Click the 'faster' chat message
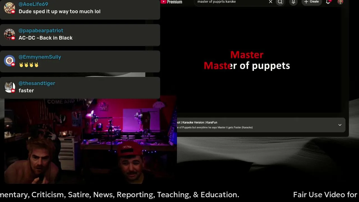359x202 pixels. 26,91
